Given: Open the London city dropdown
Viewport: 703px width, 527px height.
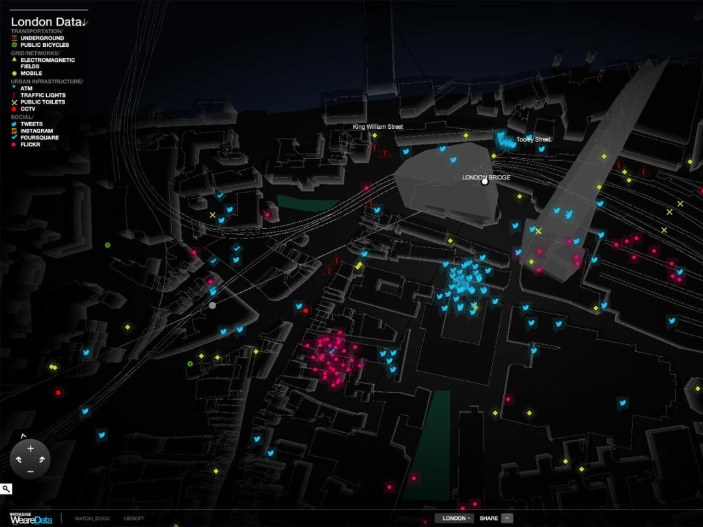Looking at the screenshot, I should (x=454, y=519).
